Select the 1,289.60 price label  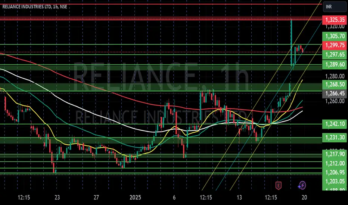point(335,64)
